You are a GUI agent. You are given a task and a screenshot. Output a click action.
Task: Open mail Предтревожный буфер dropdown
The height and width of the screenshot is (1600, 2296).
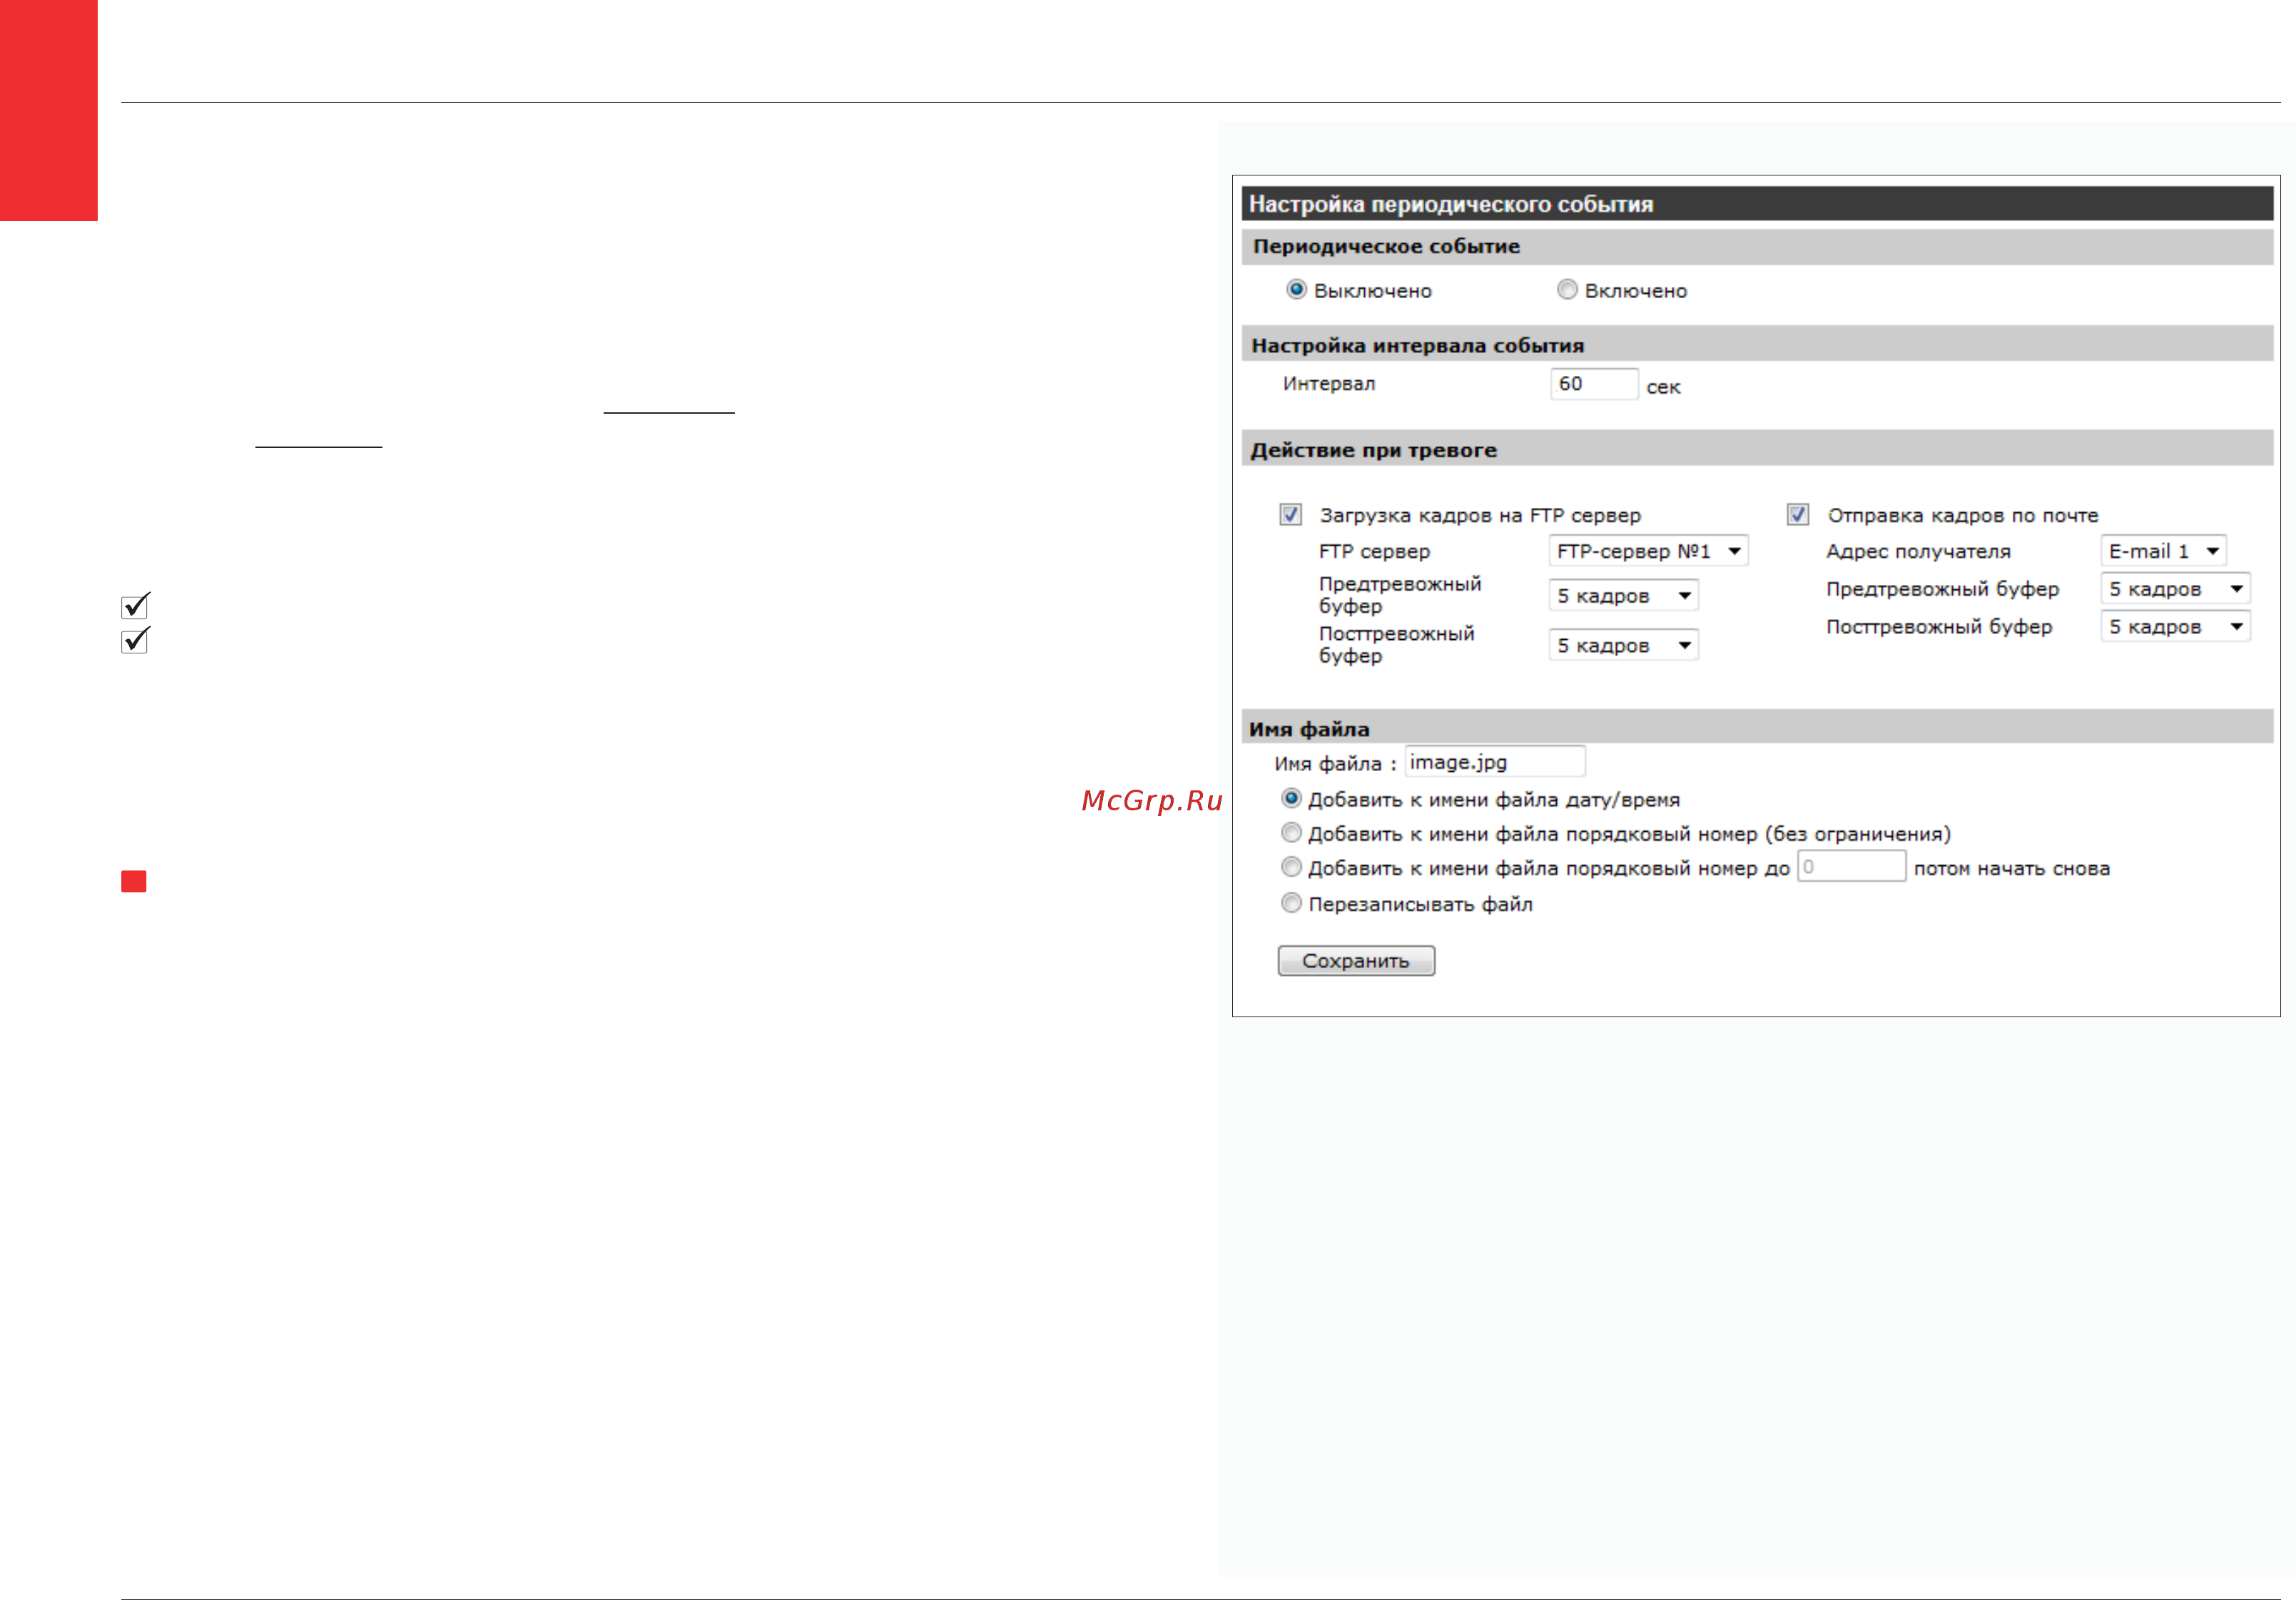click(2175, 589)
